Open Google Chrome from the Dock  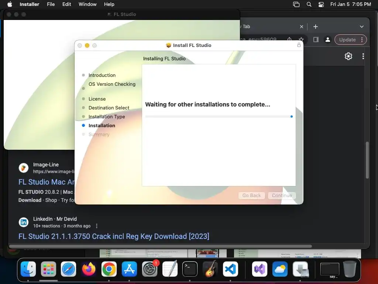(x=109, y=269)
